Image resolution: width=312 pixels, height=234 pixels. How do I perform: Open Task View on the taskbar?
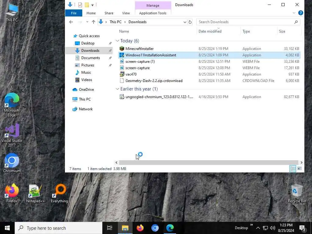(x=110, y=228)
